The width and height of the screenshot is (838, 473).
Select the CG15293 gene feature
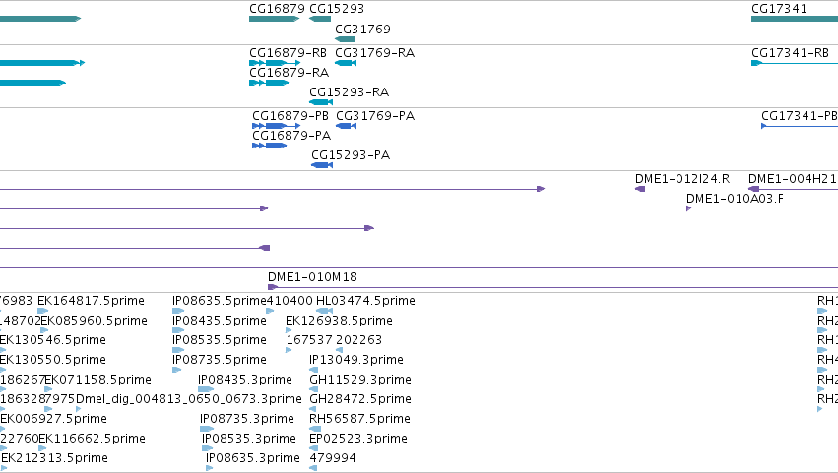[x=320, y=19]
